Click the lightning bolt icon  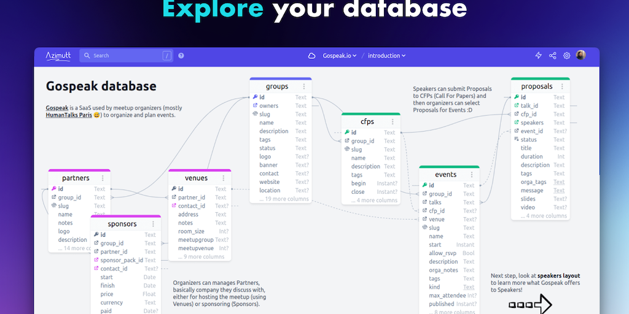point(538,56)
